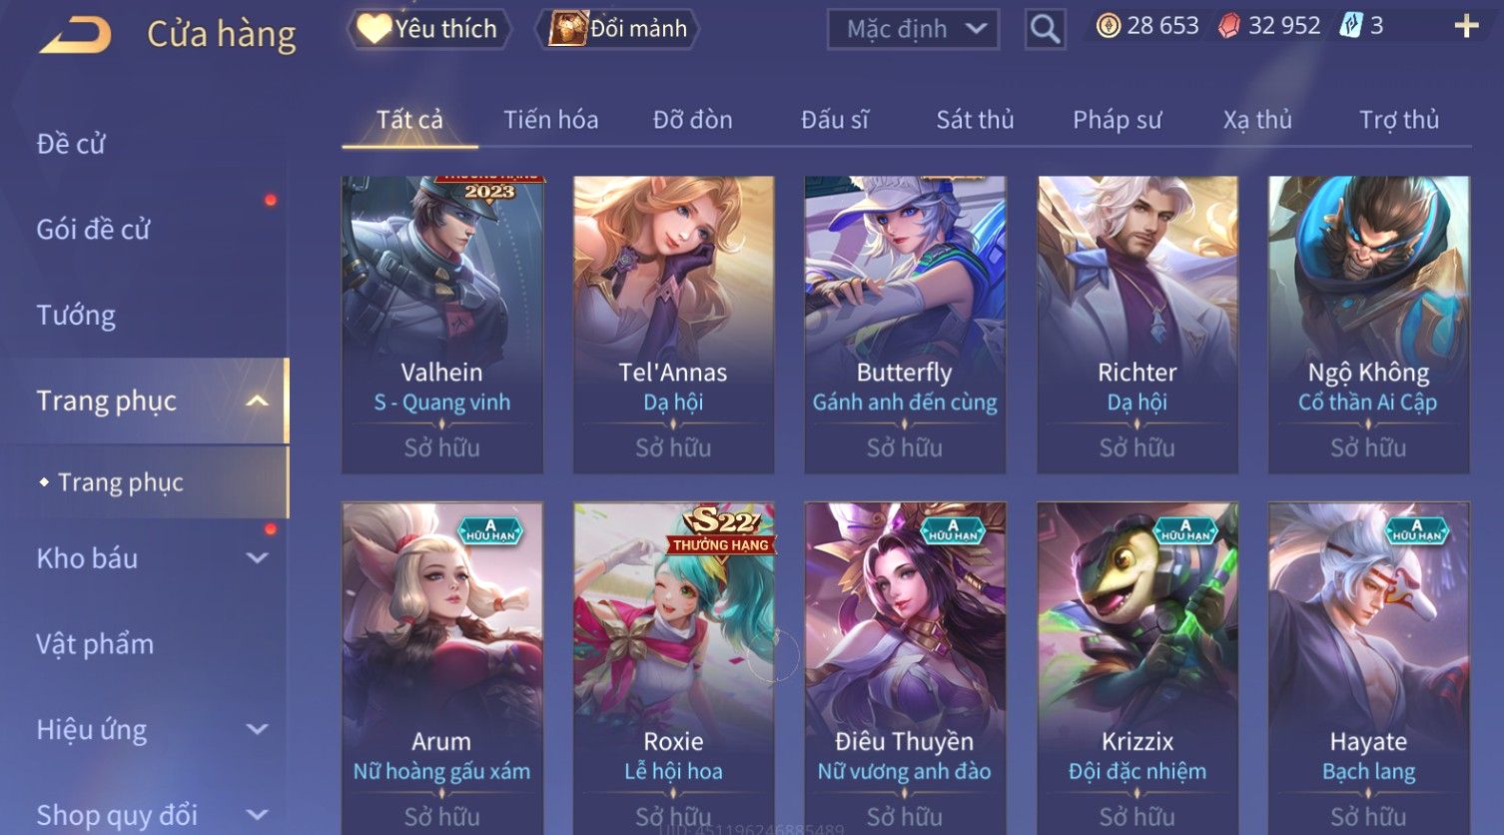The image size is (1504, 835).
Task: Go to Gói đề cử menu item
Action: coord(93,230)
